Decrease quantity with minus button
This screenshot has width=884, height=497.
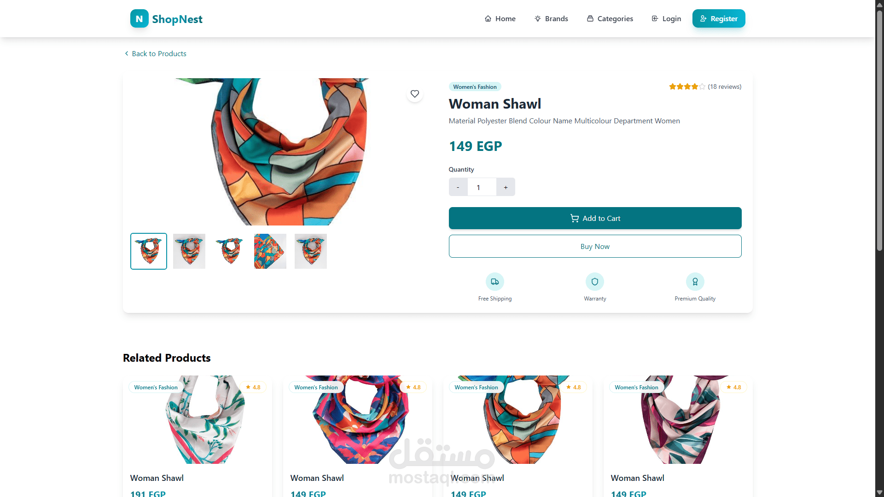(x=458, y=187)
